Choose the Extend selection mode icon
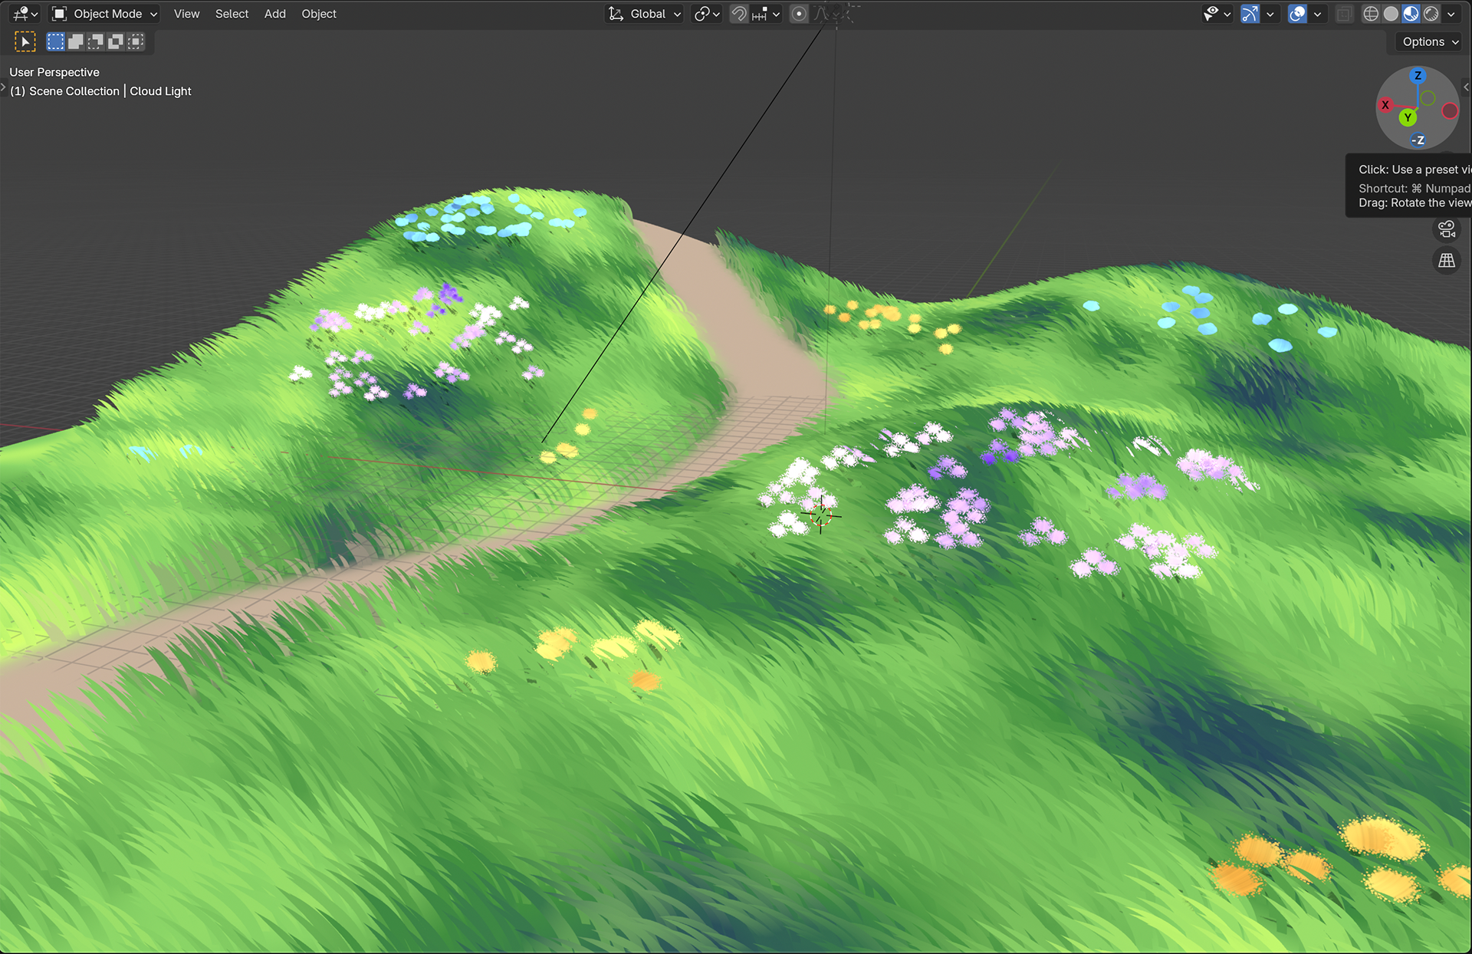Viewport: 1472px width, 954px height. click(75, 41)
